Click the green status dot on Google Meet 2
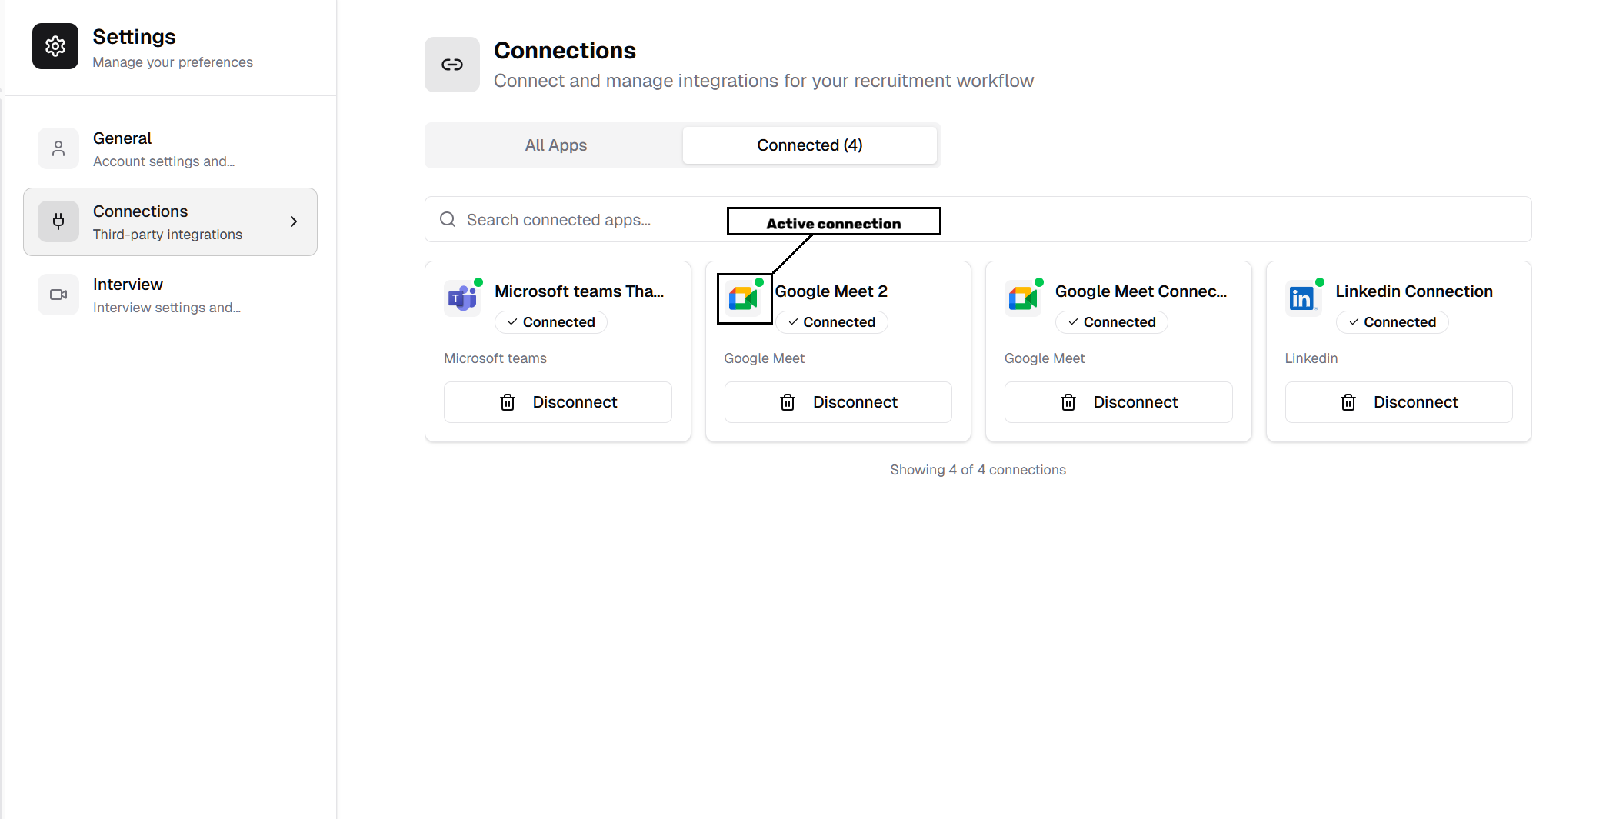This screenshot has height=819, width=1616. (758, 282)
